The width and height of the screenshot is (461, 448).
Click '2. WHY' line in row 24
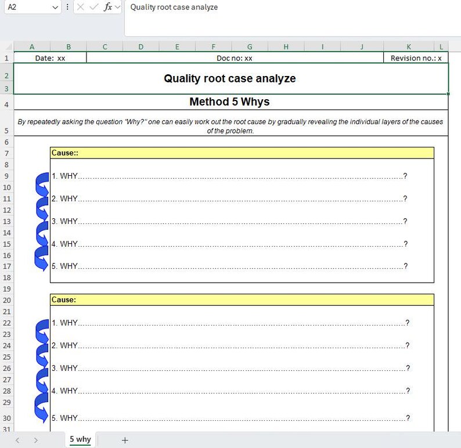[230, 345]
